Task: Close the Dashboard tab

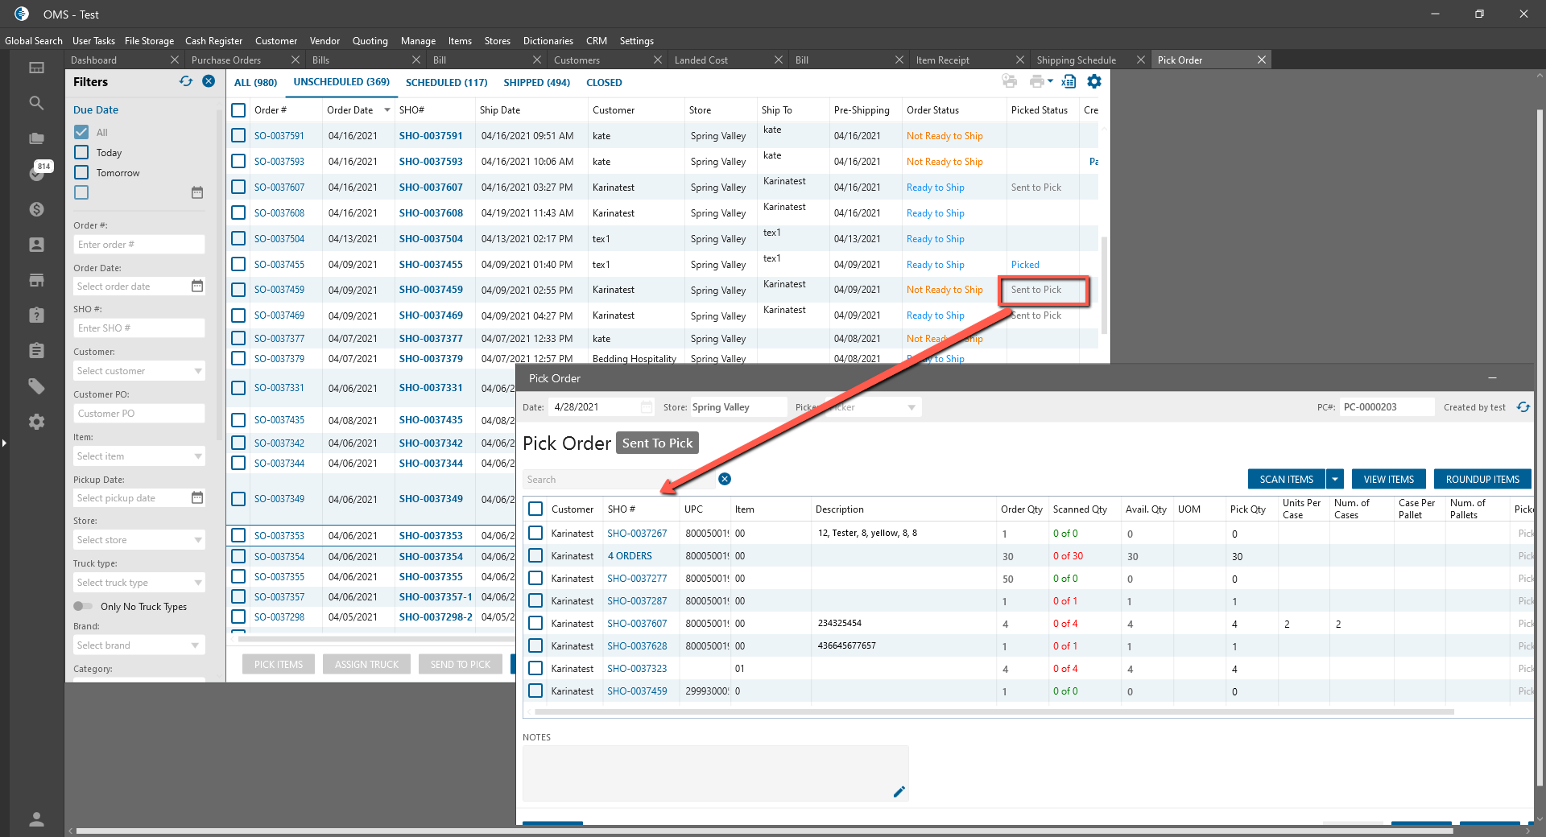Action: [x=175, y=60]
